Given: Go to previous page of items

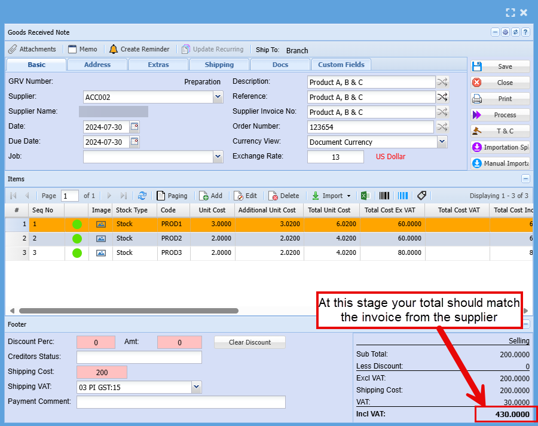Looking at the screenshot, I should tap(27, 196).
